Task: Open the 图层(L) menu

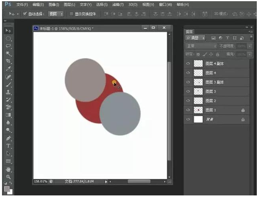Action: click(x=69, y=5)
